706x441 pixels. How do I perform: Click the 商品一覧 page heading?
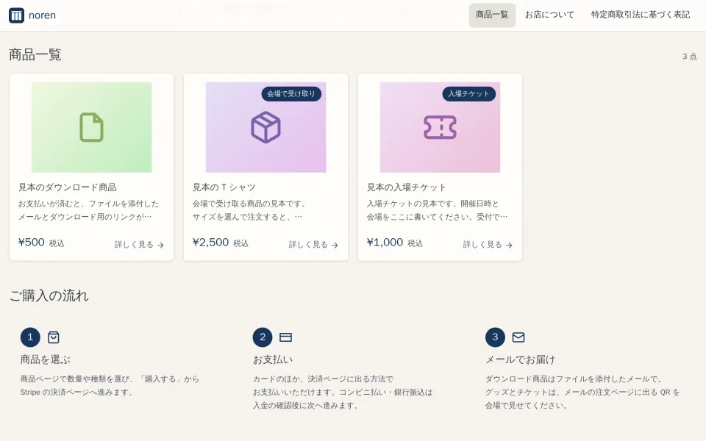(x=35, y=54)
